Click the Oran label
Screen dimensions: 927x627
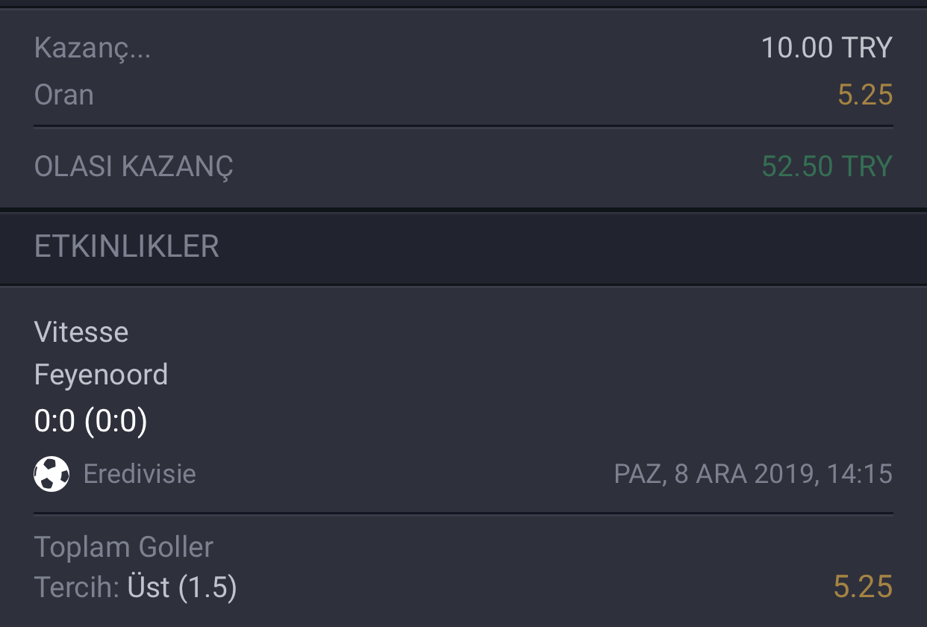pyautogui.click(x=64, y=95)
